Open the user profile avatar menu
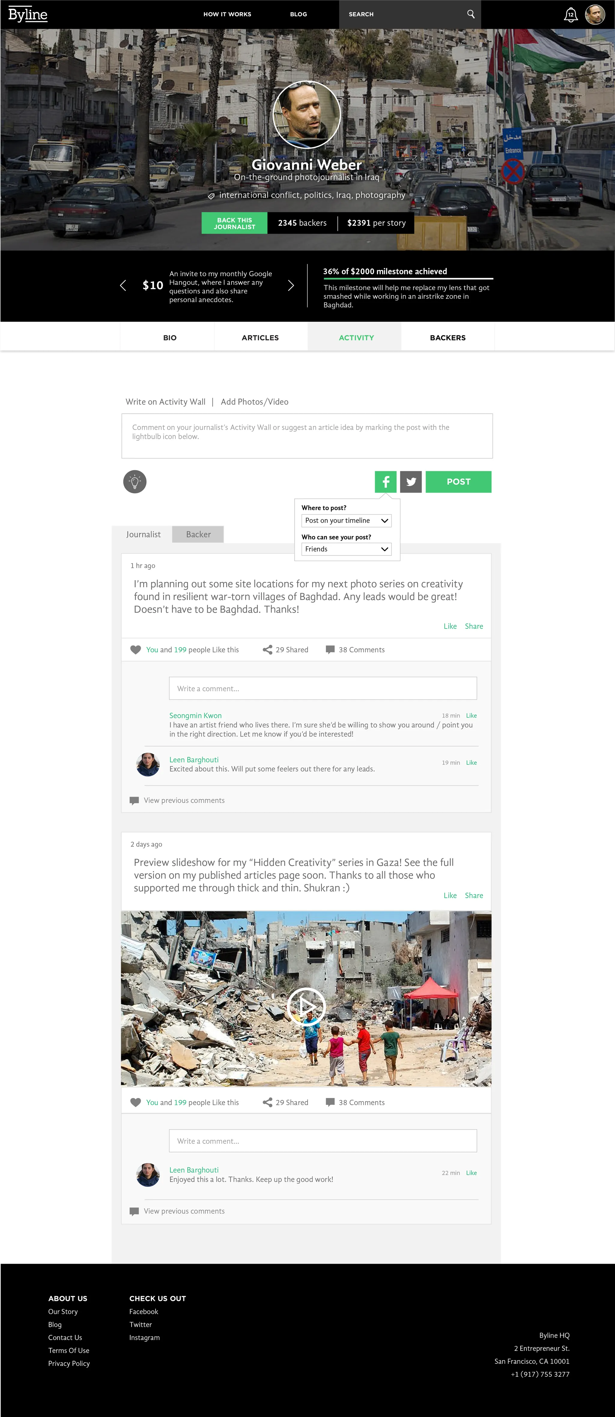 tap(595, 15)
